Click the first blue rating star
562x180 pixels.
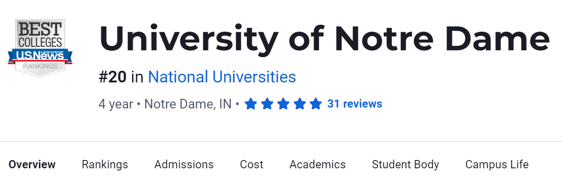point(251,104)
